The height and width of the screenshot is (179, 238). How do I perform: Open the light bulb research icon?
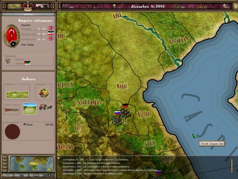point(114,7)
